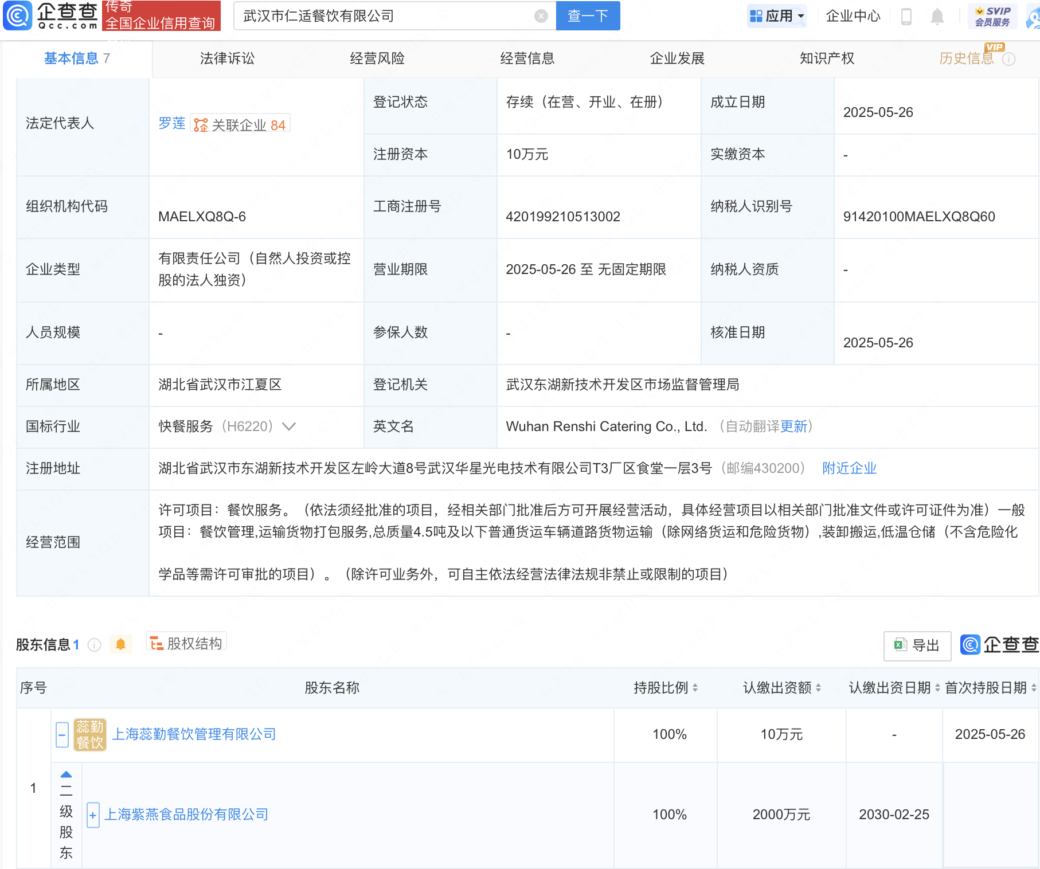
Task: Click the 查一下 search button
Action: tap(588, 15)
